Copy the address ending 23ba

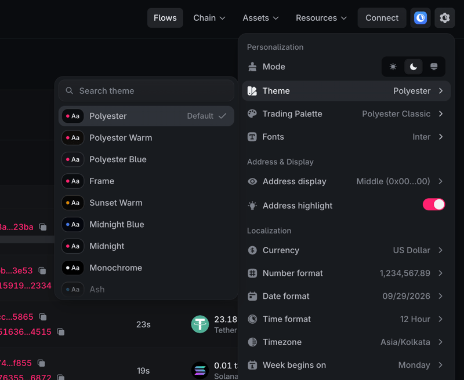pos(43,227)
